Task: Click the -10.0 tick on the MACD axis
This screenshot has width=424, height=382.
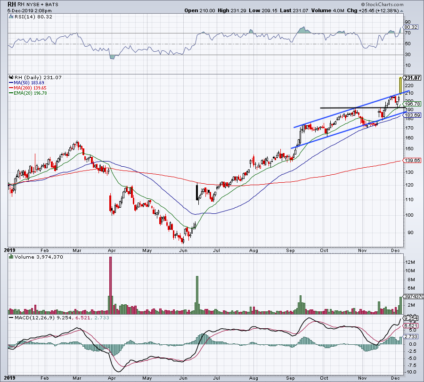Action: (411, 372)
